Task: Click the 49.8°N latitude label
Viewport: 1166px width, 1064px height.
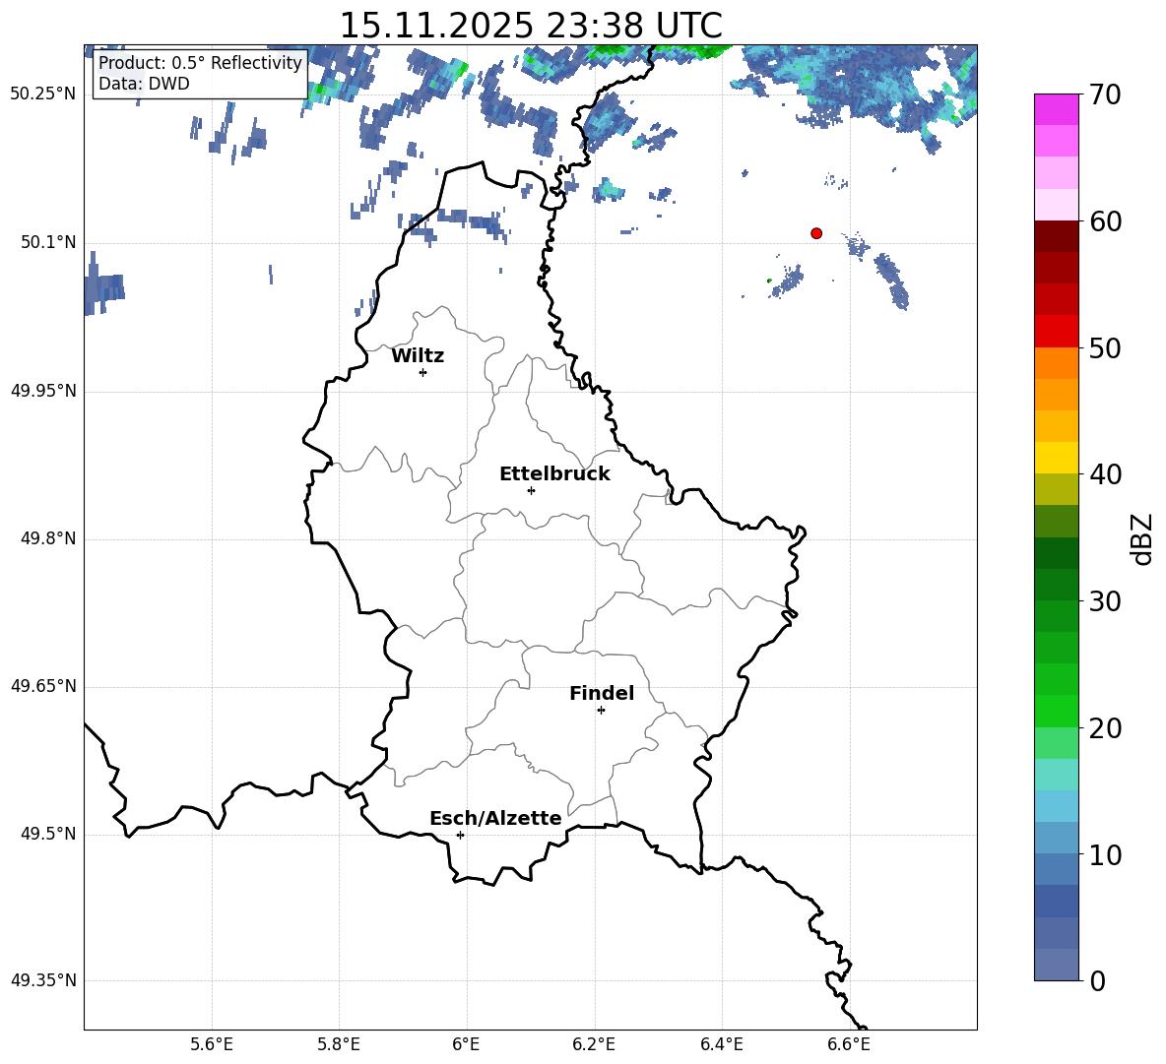Action: pos(48,538)
